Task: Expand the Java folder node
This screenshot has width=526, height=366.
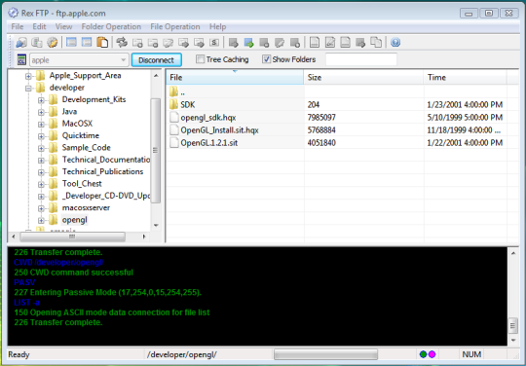Action: 41,112
